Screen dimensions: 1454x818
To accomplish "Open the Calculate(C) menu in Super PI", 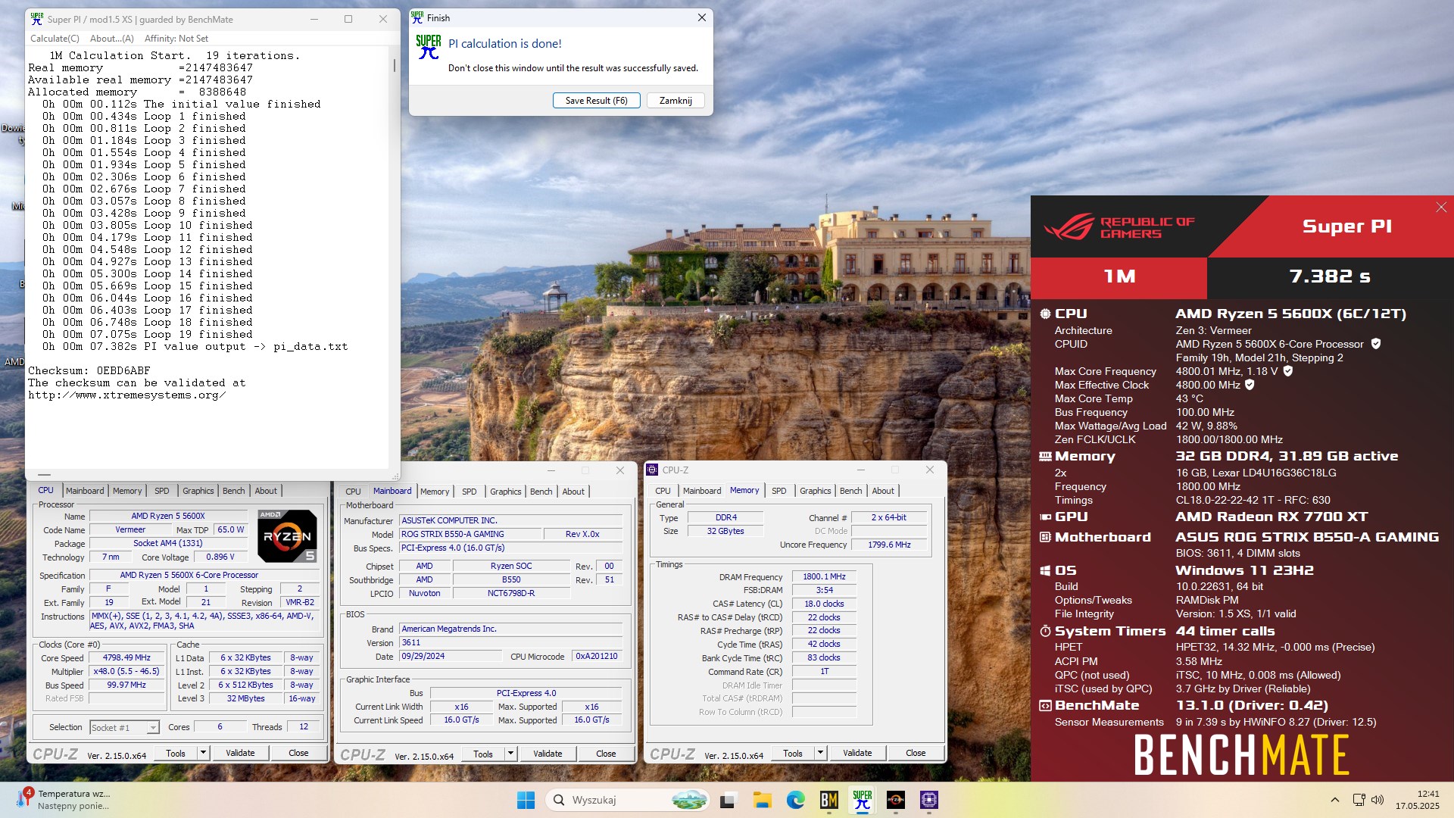I will [55, 39].
